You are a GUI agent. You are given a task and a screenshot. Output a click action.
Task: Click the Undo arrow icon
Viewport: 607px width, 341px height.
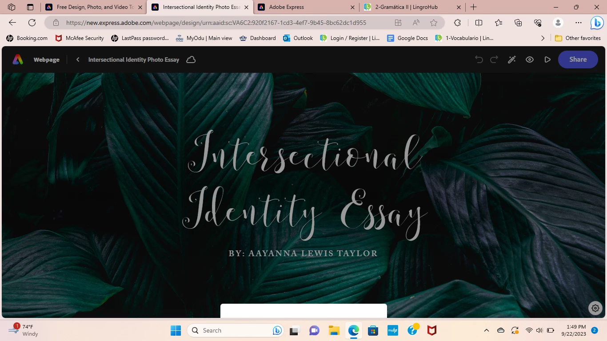[479, 59]
